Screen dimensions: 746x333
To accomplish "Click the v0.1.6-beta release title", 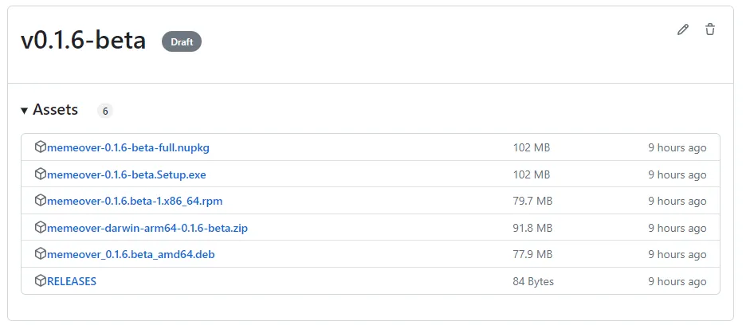I will click(84, 41).
